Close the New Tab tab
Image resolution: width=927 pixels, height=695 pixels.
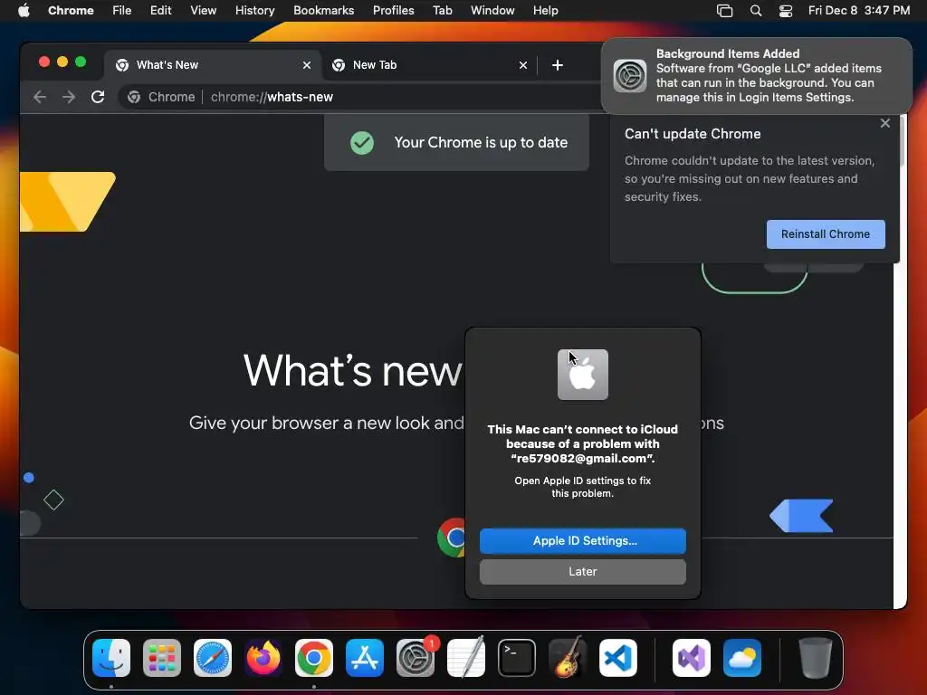523,65
